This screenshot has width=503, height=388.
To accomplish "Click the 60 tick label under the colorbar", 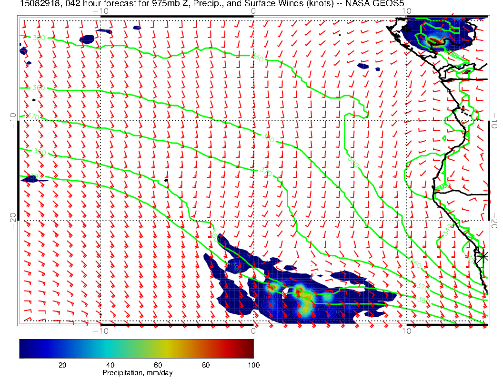I will 158,365.
